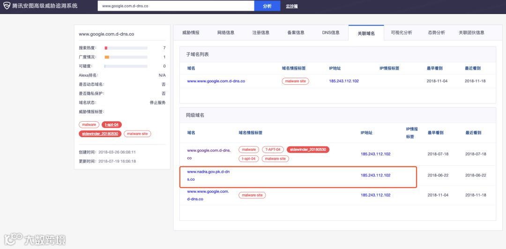Screen dimensions: 506x249
Task: Click the blue 分析 button
Action: tap(267, 6)
